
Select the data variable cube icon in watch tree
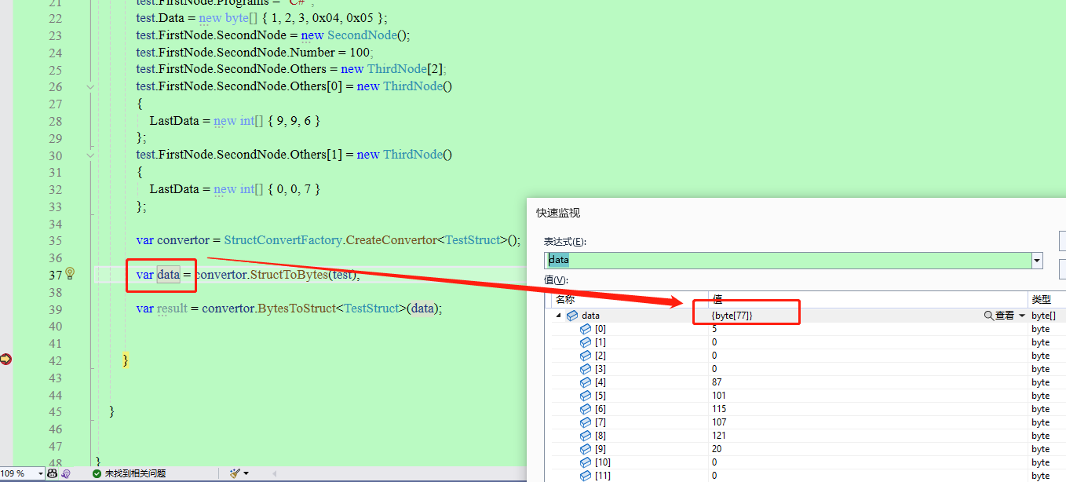point(572,316)
